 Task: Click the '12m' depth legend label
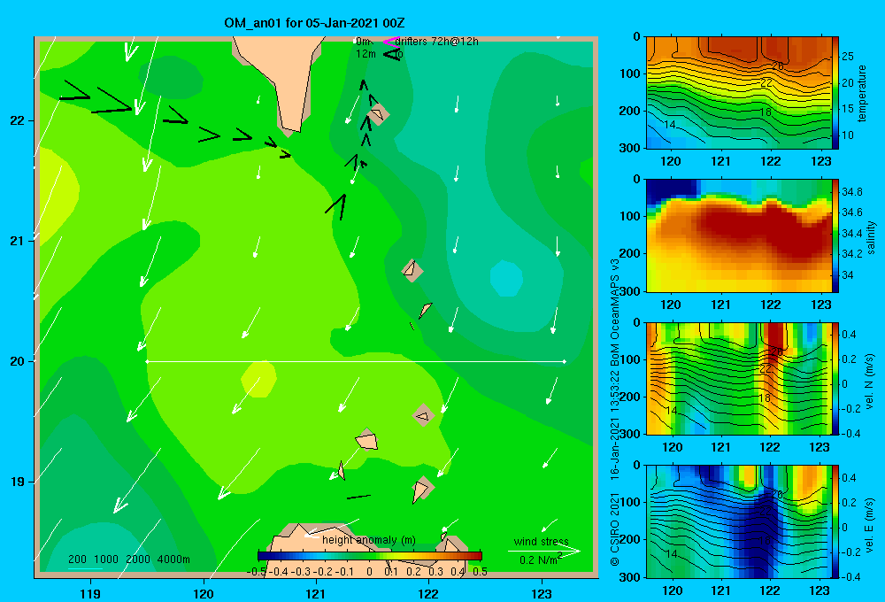(x=366, y=54)
